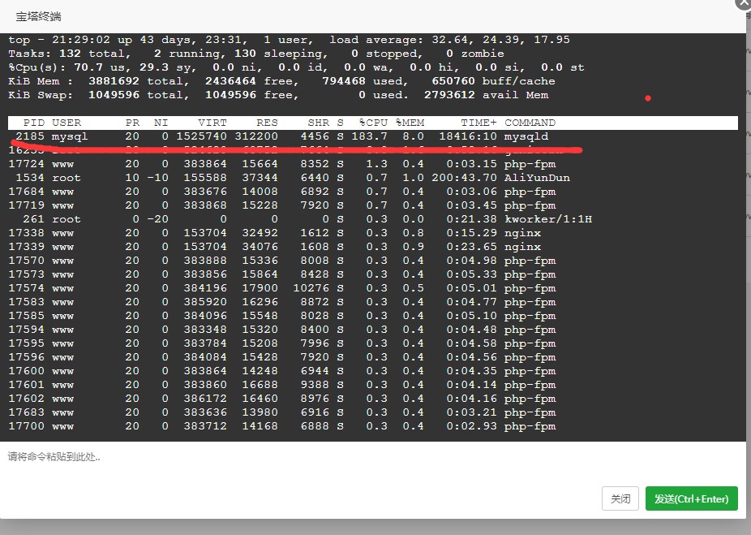
Task: Click the 关闭 close button
Action: pos(620,498)
